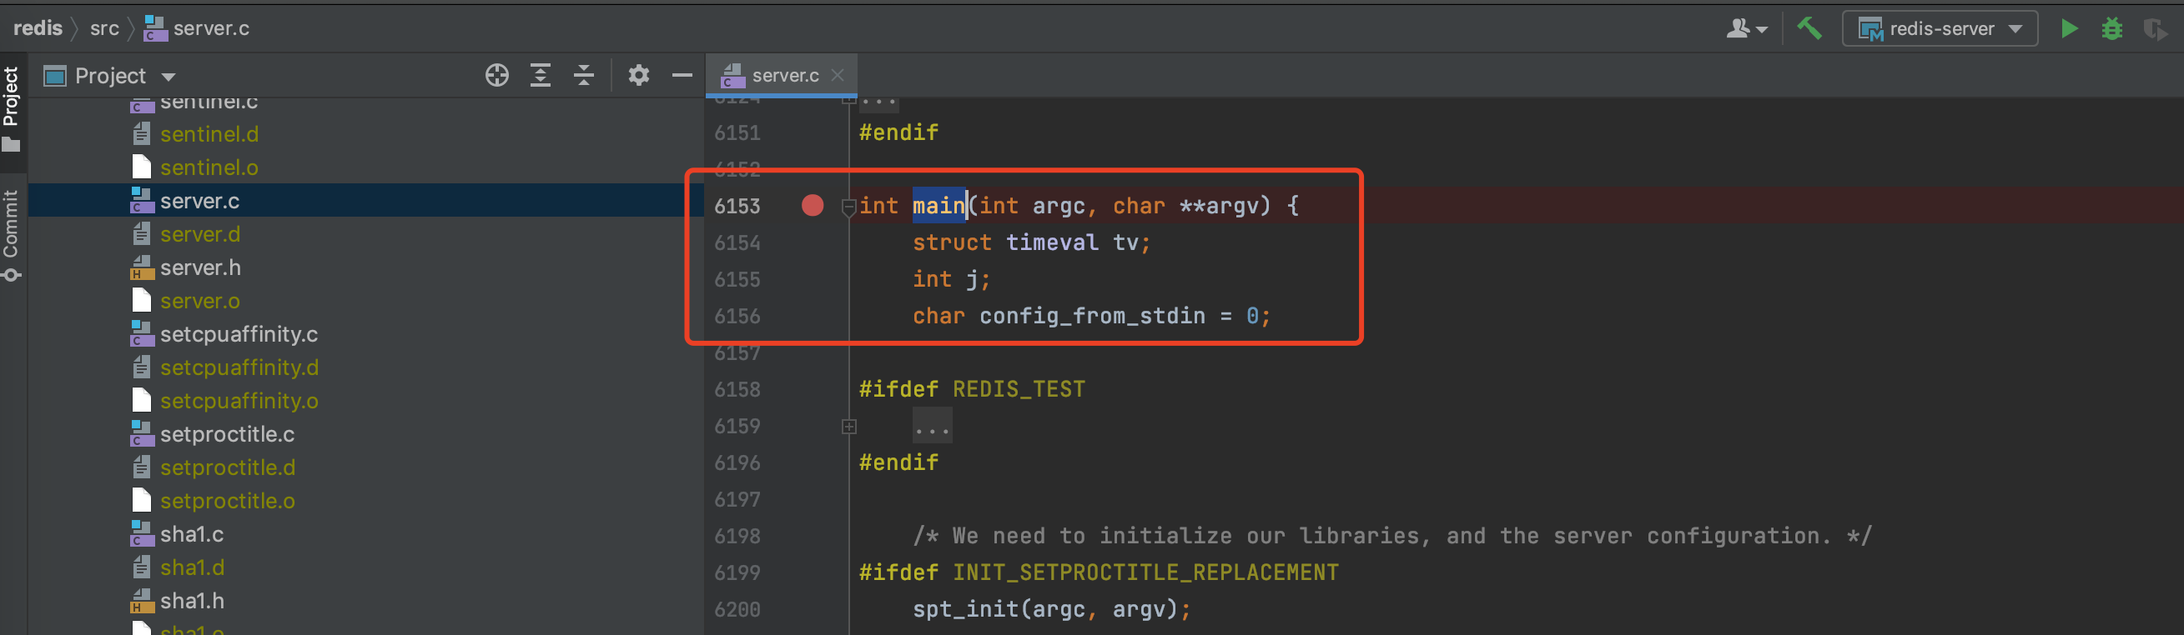This screenshot has height=635, width=2184.
Task: Click the server.h header file icon
Action: click(x=142, y=267)
